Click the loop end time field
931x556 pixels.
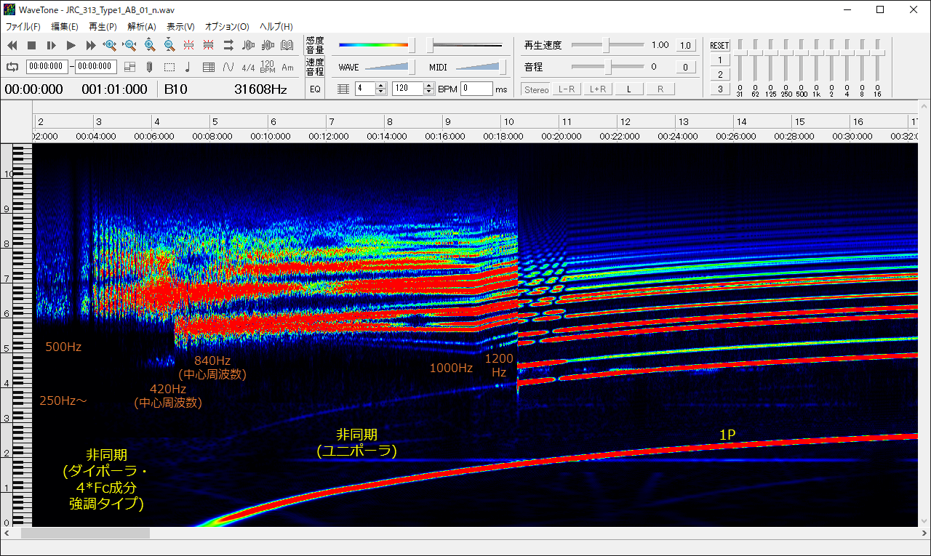point(95,67)
